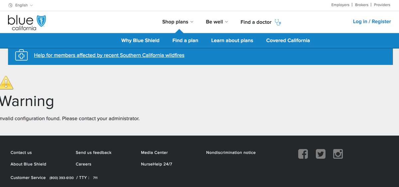The width and height of the screenshot is (399, 187).
Task: Click the invalid configuration found message
Action: 69,118
